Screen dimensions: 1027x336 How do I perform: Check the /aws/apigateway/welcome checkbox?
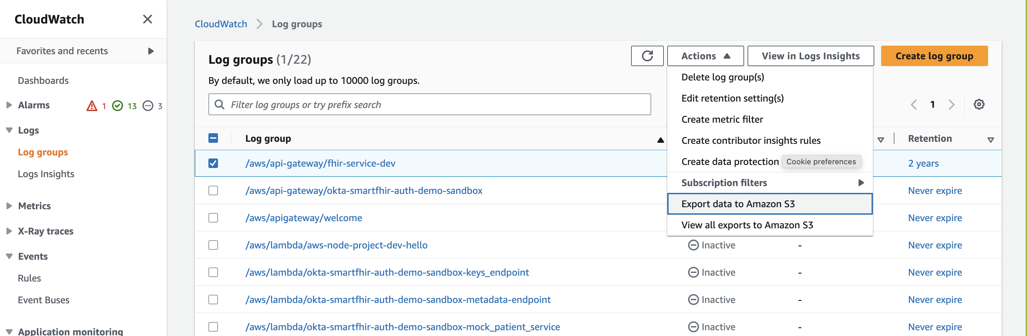pyautogui.click(x=213, y=218)
